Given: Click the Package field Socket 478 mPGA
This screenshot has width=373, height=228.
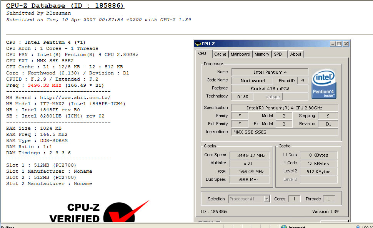Looking at the screenshot, I should coord(270,89).
